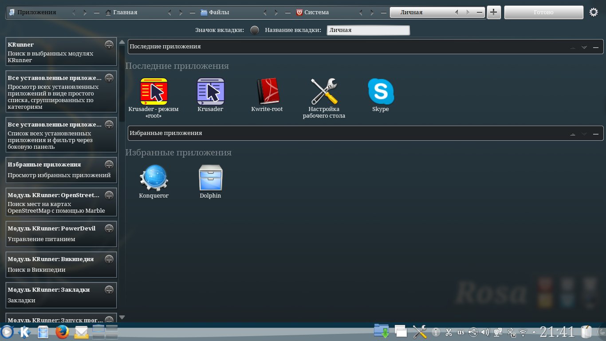Move the Избранные приложения section up
The height and width of the screenshot is (341, 606).
[573, 134]
